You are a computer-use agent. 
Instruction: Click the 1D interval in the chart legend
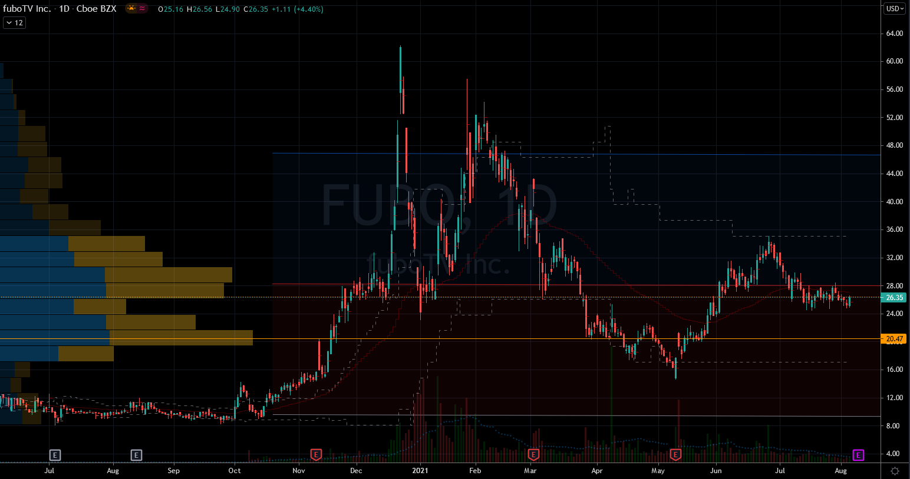64,9
